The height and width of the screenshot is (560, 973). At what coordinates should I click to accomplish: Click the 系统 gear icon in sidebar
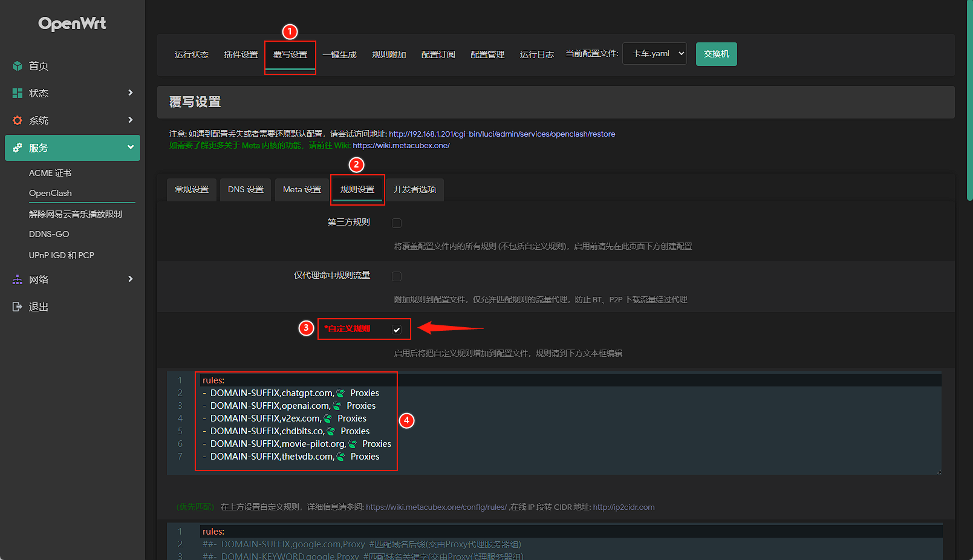18,120
